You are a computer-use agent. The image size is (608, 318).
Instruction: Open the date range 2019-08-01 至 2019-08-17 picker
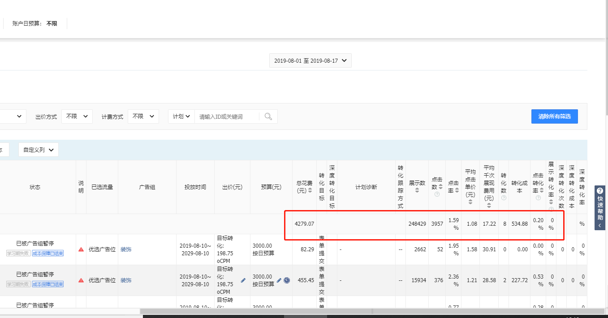(310, 61)
